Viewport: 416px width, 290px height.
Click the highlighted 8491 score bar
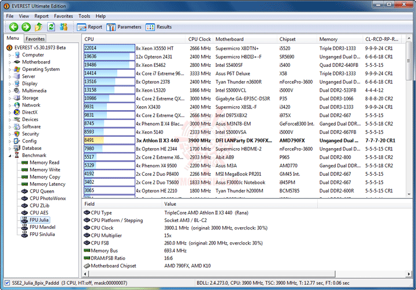tap(109, 140)
